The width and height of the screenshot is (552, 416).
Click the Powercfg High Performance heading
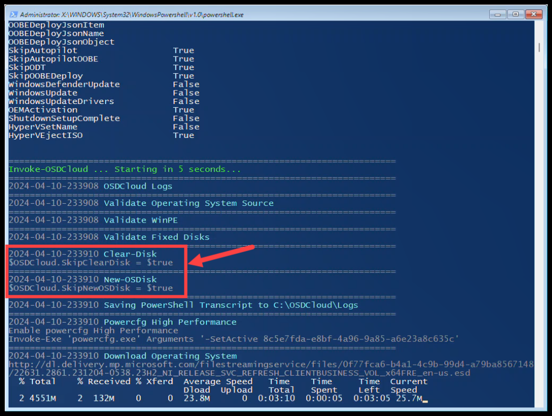pyautogui.click(x=170, y=322)
